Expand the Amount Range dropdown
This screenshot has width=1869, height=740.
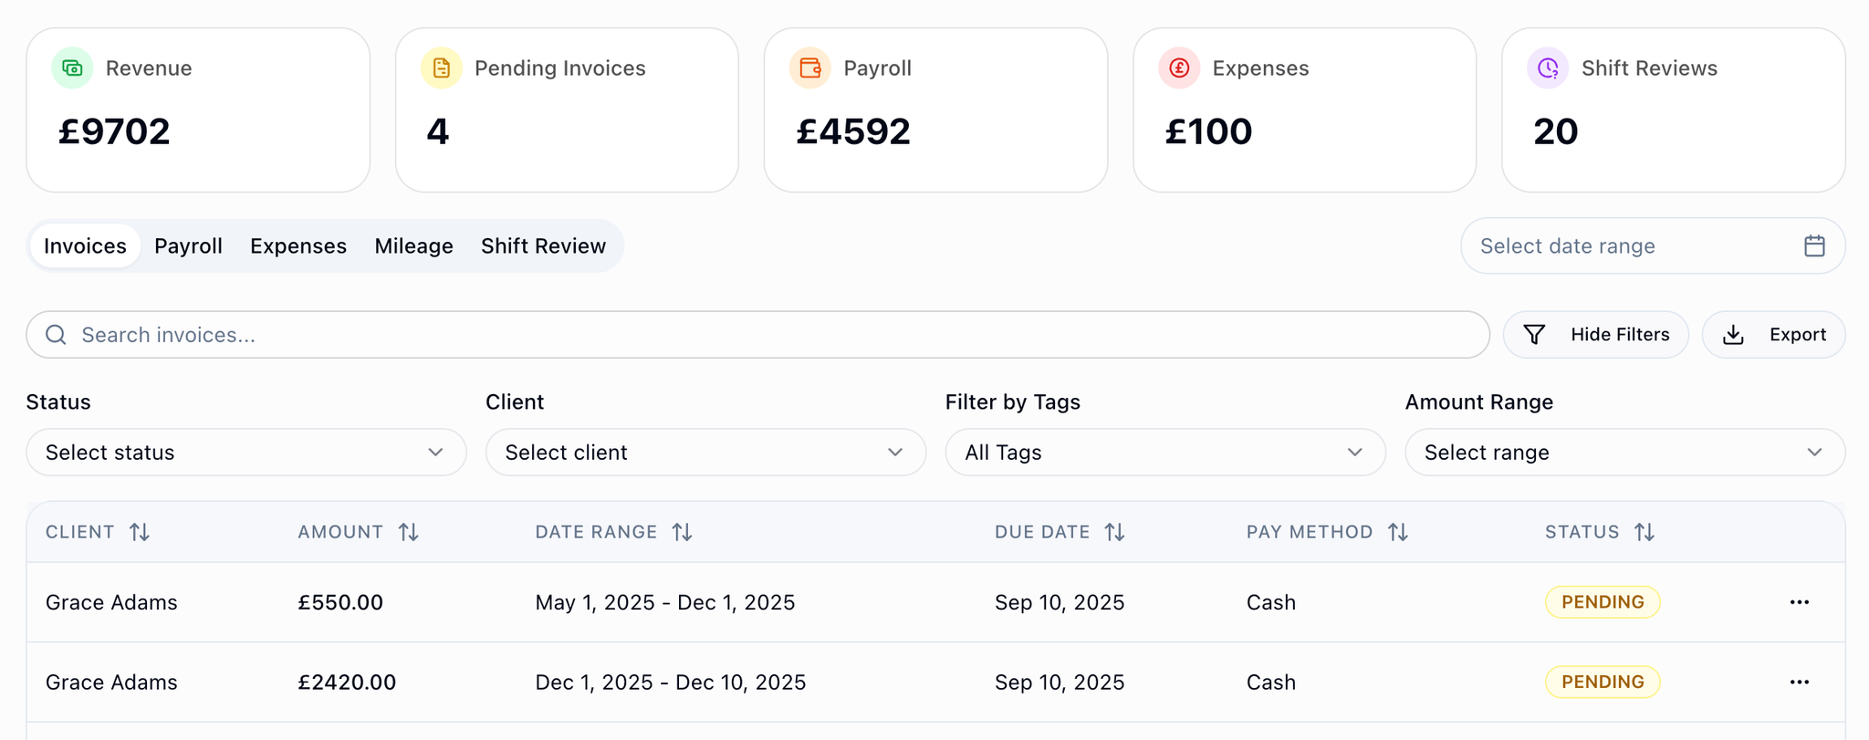(1624, 453)
